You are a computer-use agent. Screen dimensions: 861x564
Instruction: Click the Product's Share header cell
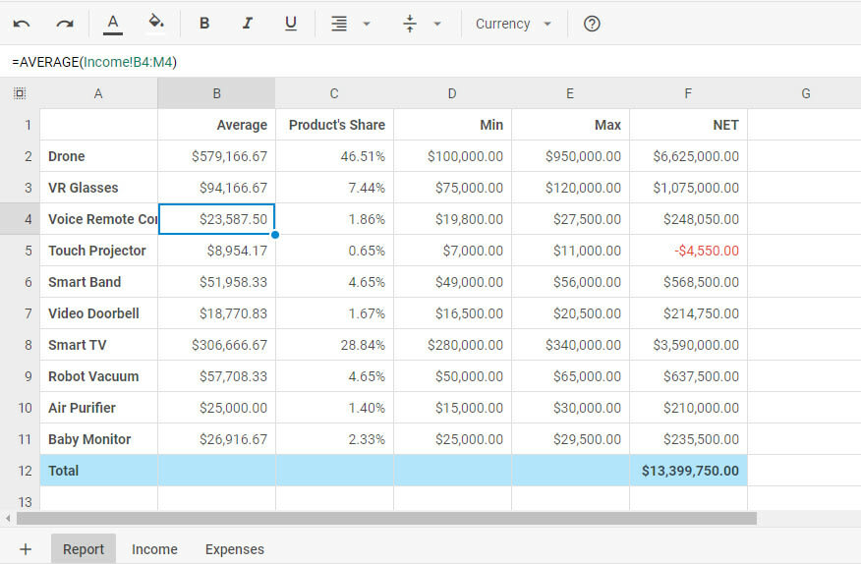[334, 125]
